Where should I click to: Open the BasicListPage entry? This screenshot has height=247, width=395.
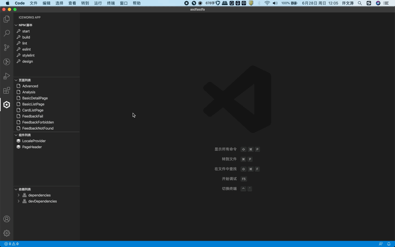point(46,104)
